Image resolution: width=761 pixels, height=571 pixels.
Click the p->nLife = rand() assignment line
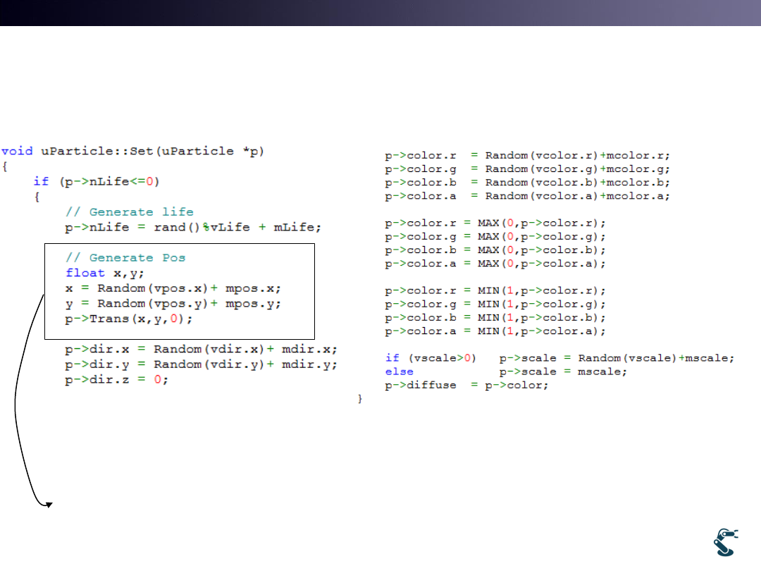click(193, 227)
